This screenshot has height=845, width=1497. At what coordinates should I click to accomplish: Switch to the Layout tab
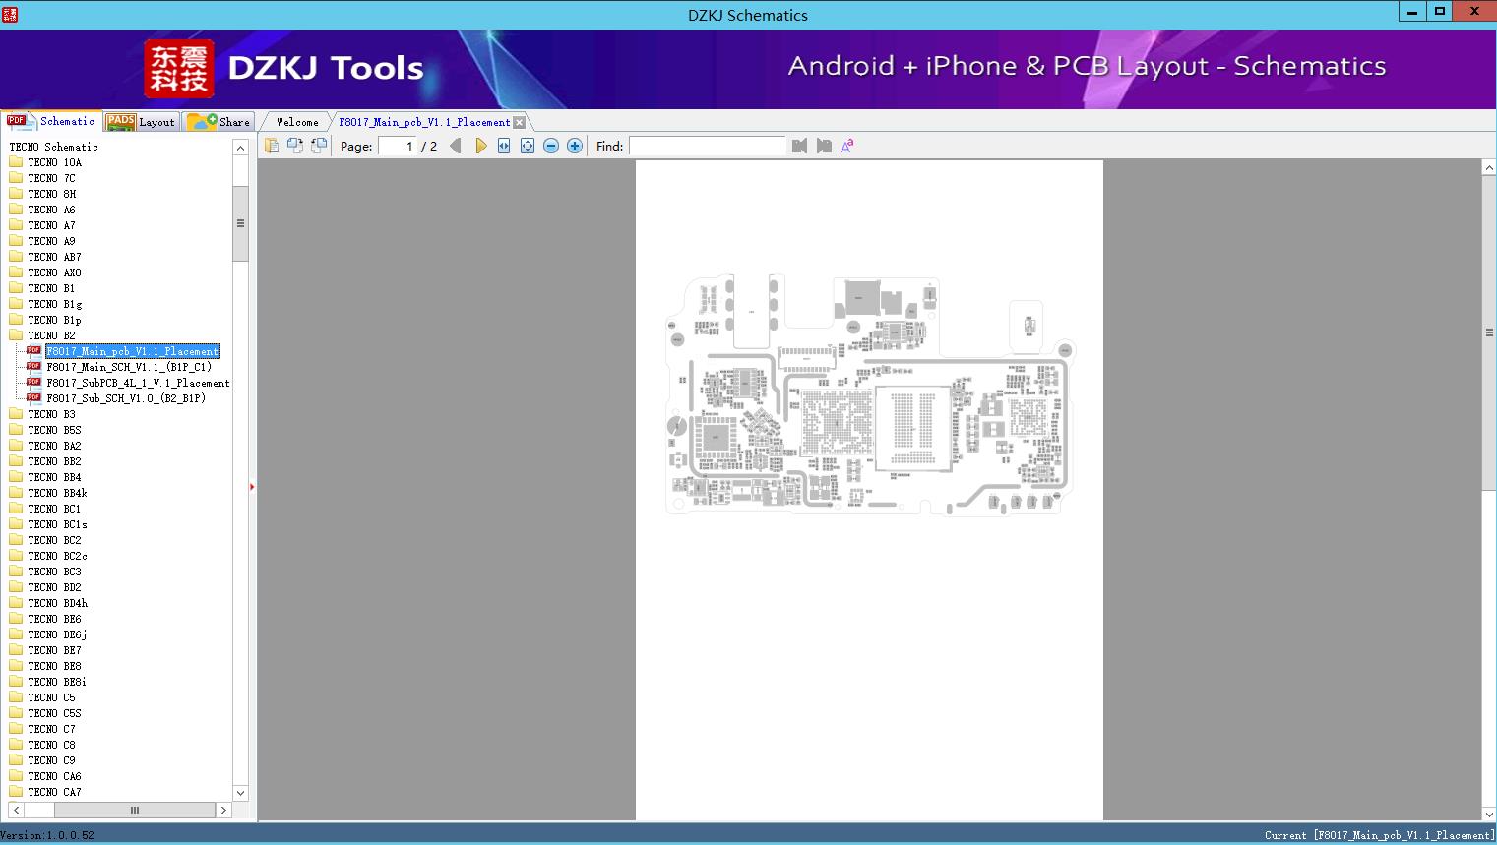tap(142, 121)
